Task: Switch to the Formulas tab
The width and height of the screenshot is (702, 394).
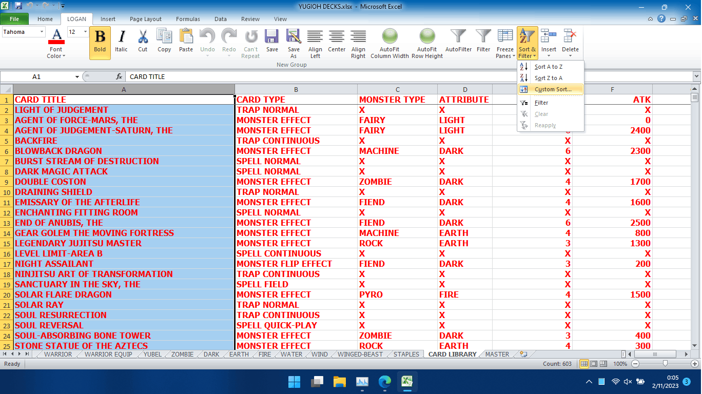Action: click(188, 19)
